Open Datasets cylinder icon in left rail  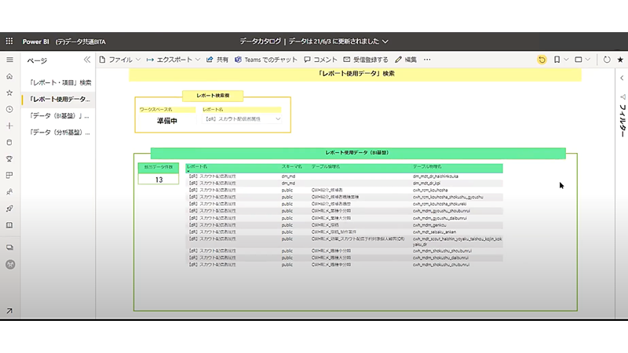click(9, 142)
